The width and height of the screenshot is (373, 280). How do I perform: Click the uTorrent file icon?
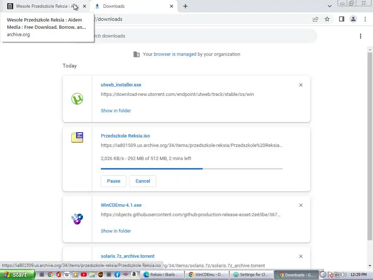(x=77, y=99)
